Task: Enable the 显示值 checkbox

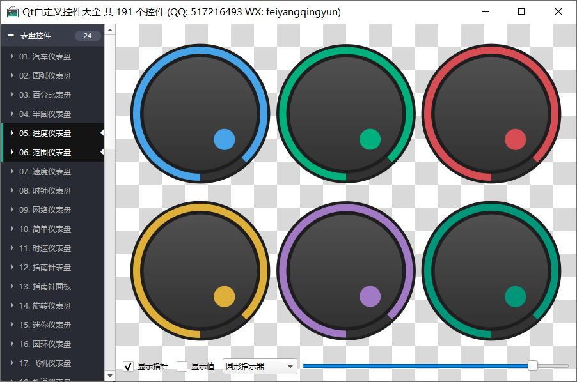Action: pos(182,366)
